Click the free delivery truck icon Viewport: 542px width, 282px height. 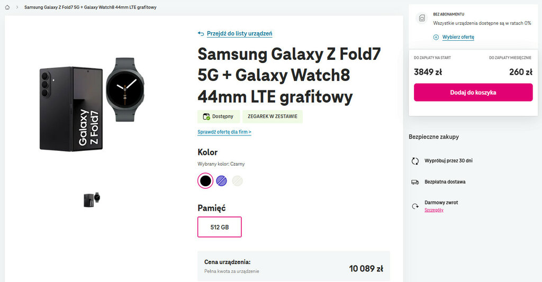tap(415, 181)
